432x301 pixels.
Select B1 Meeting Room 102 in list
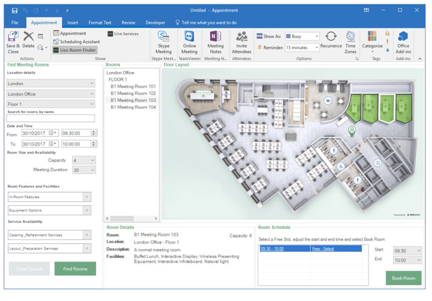(133, 93)
